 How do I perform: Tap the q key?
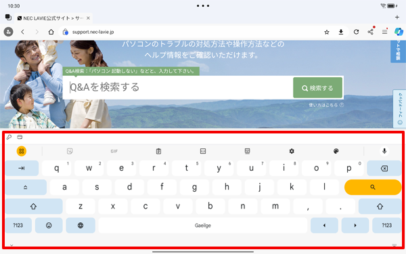(56, 168)
